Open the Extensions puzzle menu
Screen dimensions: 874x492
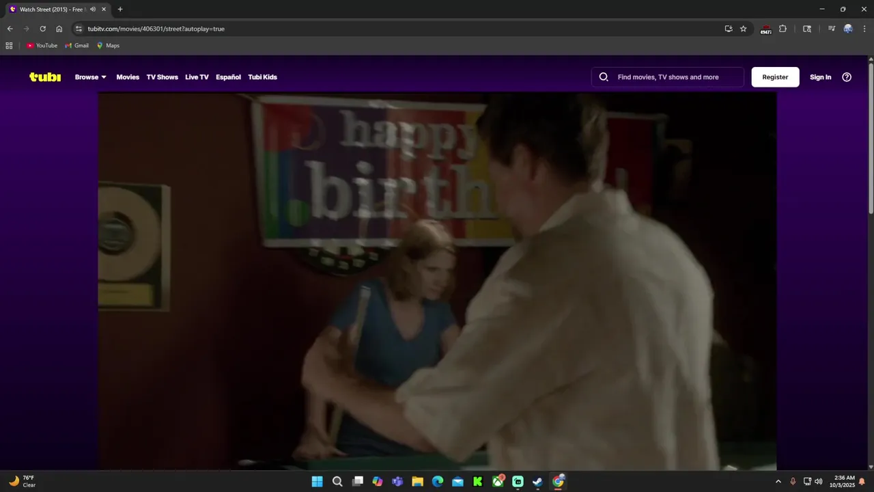tap(783, 29)
